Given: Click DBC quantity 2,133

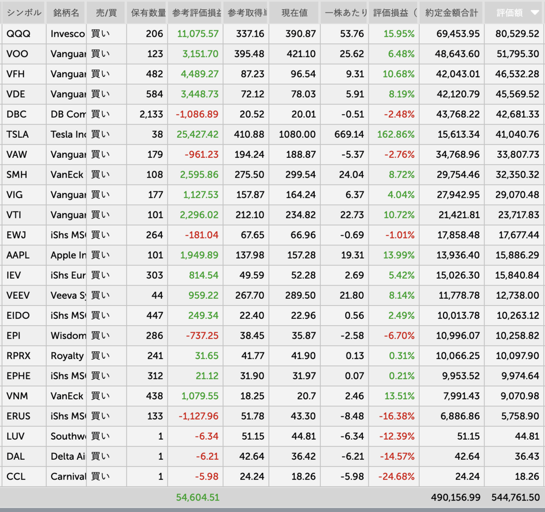Looking at the screenshot, I should click(151, 114).
